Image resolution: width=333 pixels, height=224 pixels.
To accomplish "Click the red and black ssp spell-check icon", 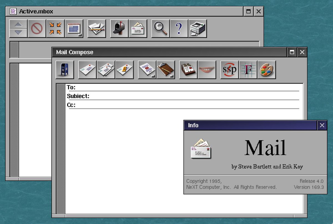I will pyautogui.click(x=229, y=70).
